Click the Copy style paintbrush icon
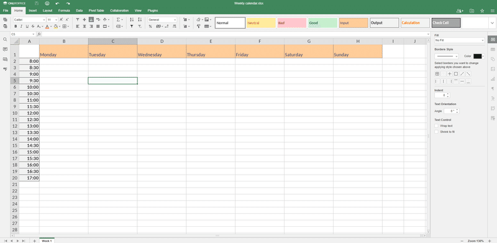Viewport: 497px width, 243px height. (199, 26)
